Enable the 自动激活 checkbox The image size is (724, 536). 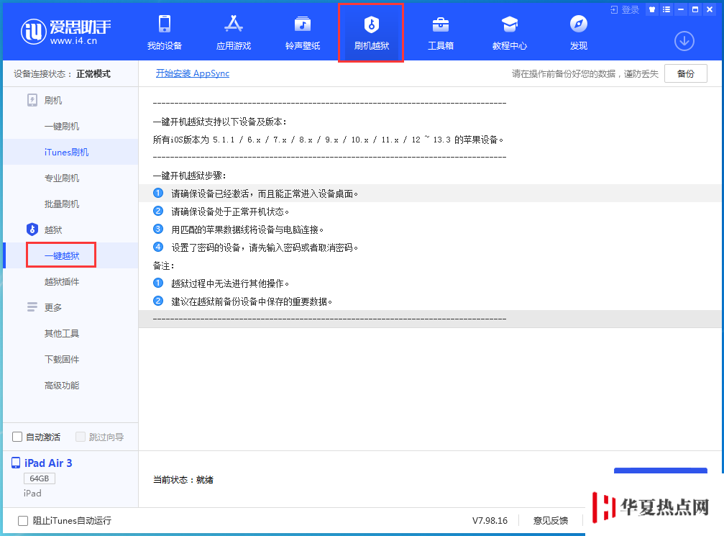pyautogui.click(x=17, y=437)
